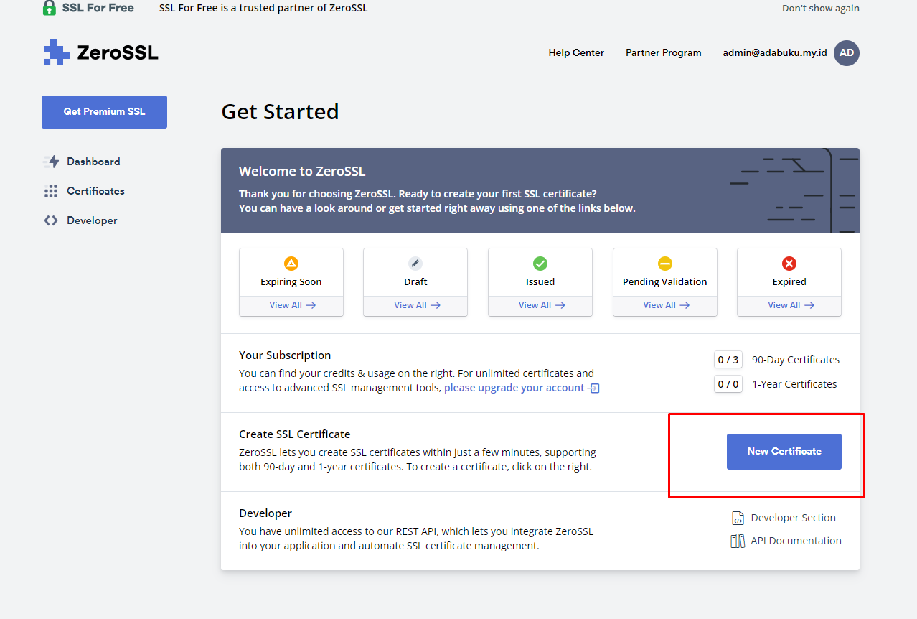Dismiss banner with Don't show again

tap(821, 9)
